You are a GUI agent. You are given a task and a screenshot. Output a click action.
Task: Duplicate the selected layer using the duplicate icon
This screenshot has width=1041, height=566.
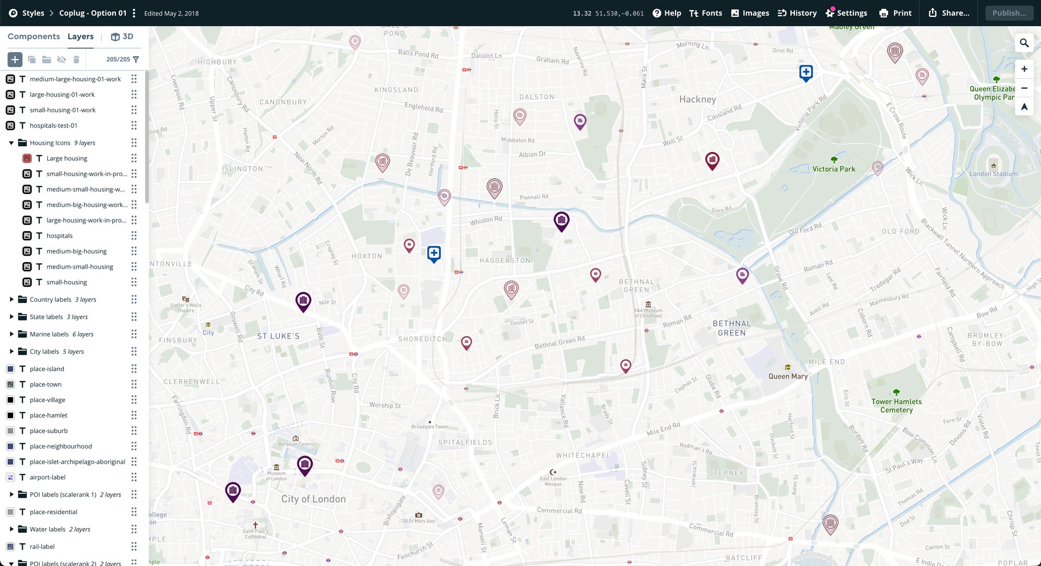tap(31, 60)
